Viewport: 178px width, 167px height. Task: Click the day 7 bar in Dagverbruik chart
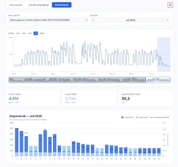(45, 143)
